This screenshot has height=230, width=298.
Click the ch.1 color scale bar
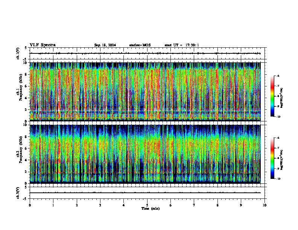[x=272, y=96]
